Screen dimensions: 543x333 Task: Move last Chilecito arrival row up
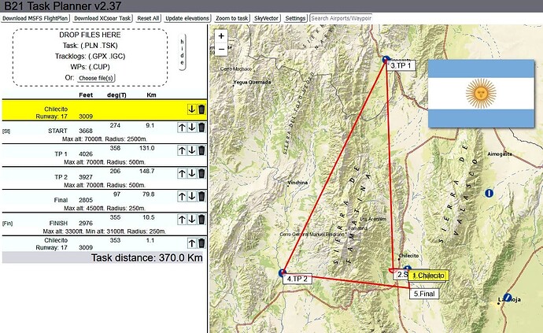191,243
